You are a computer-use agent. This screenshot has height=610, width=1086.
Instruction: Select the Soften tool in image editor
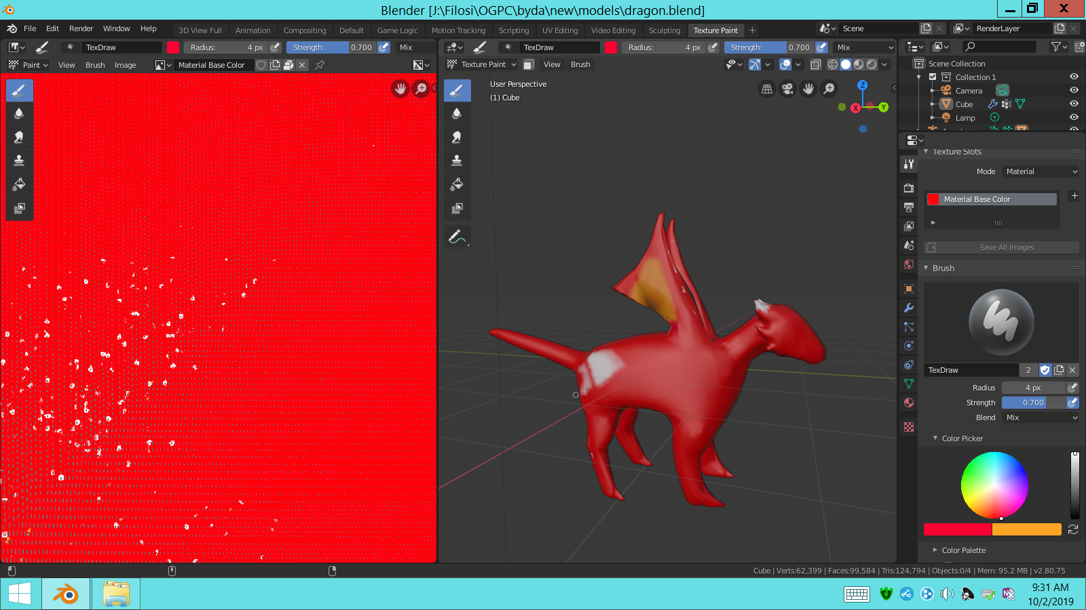point(19,113)
